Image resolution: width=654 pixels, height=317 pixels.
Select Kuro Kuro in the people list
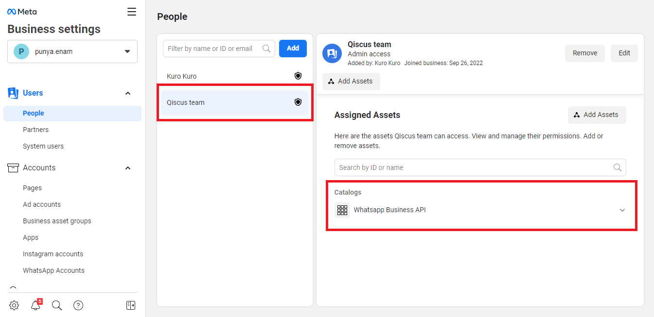235,76
